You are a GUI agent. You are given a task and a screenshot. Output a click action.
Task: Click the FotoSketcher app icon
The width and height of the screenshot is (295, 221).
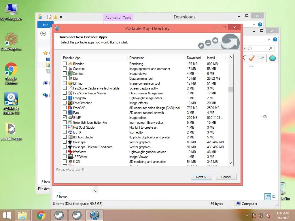70,103
